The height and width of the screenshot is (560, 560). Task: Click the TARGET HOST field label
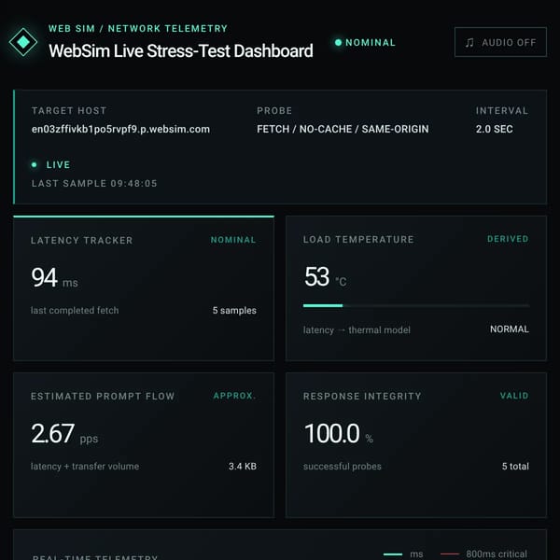tap(69, 111)
